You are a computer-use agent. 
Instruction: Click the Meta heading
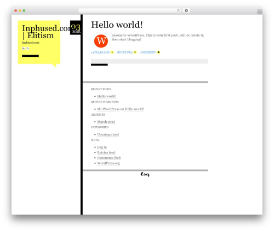95,140
